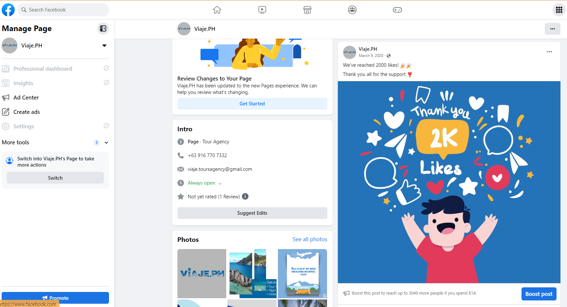Screen dimensions: 567x307
Task: Open the coastal island photo thumbnail
Action: [x=252, y=274]
